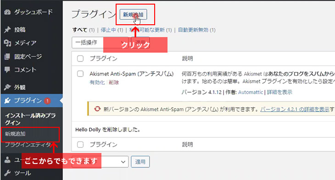This screenshot has width=335, height=180.
Task: Filter plugins by すべて
Action: click(80, 30)
